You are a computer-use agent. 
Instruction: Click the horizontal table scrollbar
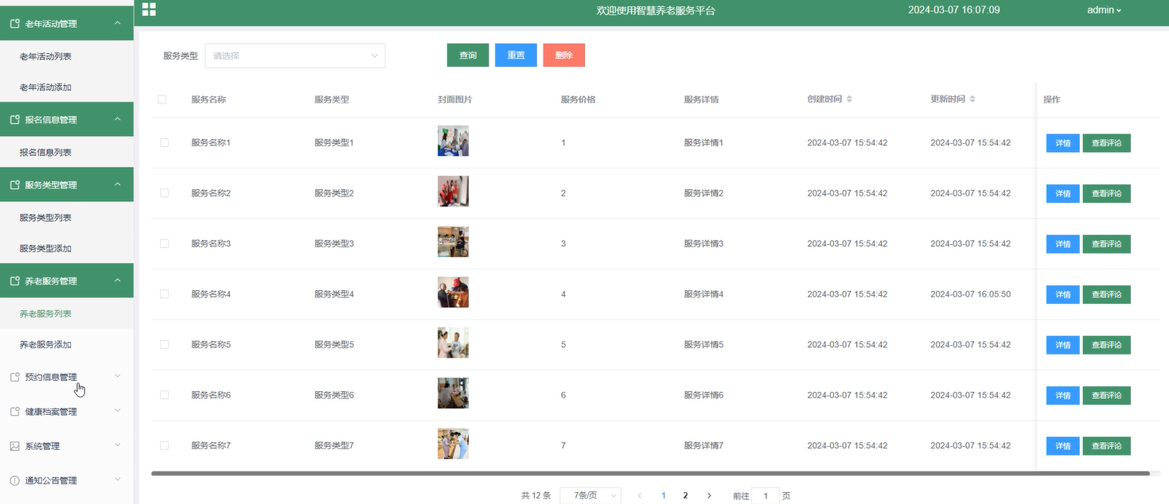tap(650, 473)
